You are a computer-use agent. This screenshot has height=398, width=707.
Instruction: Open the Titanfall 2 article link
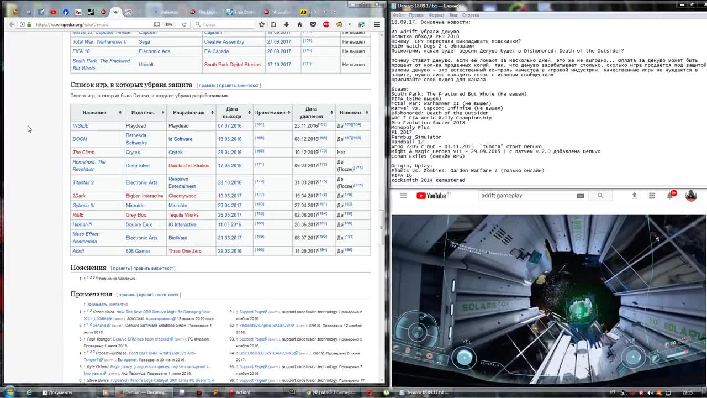83,182
